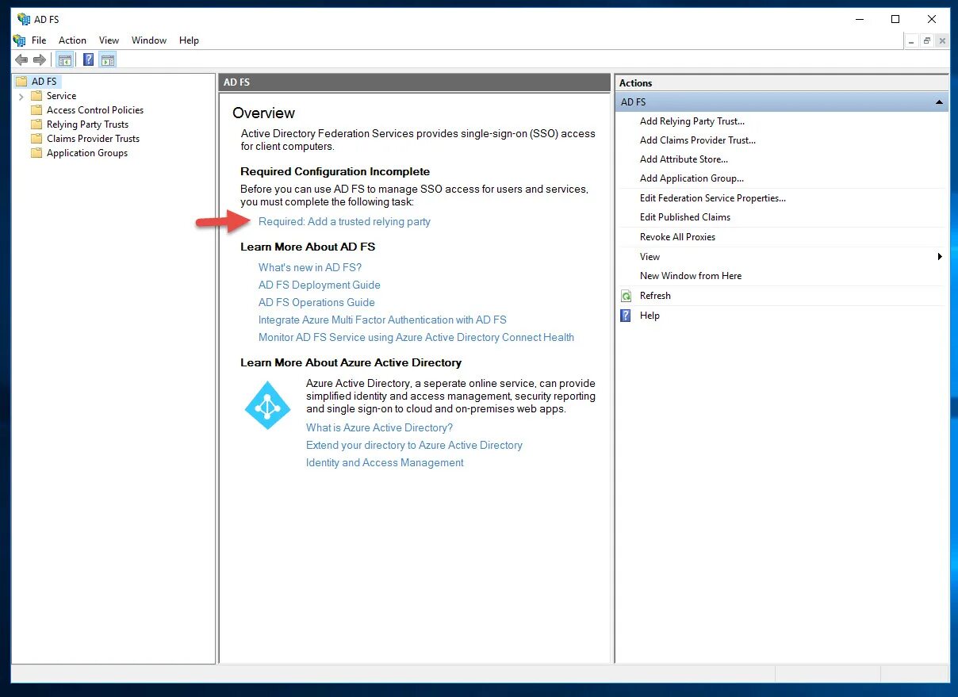The height and width of the screenshot is (697, 958).
Task: Open Integrate Azure Multi Factor Authentication link
Action: point(382,320)
